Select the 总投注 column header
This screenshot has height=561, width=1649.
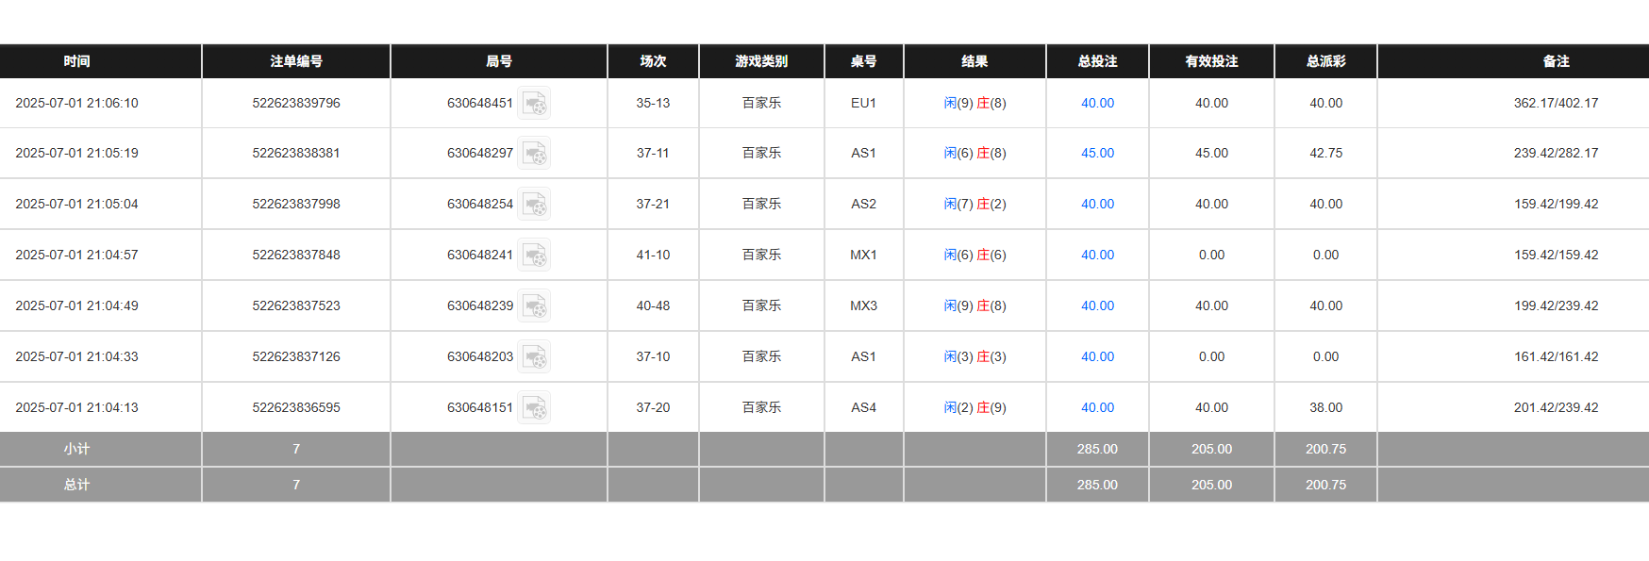coord(1096,61)
